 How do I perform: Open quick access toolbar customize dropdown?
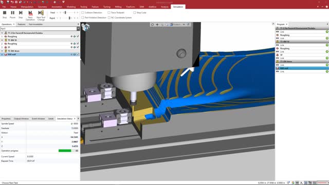[63, 2]
